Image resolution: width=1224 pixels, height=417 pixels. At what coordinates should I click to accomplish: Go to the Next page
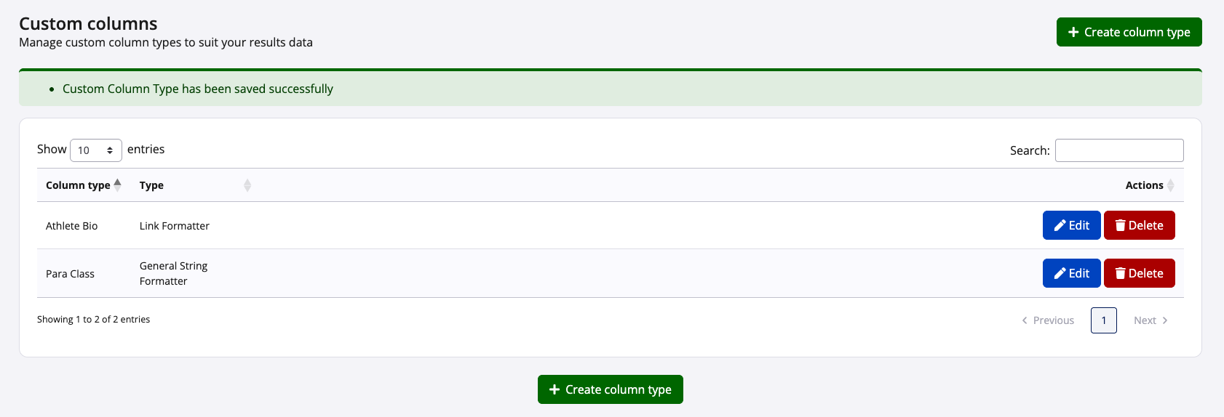(x=1151, y=320)
